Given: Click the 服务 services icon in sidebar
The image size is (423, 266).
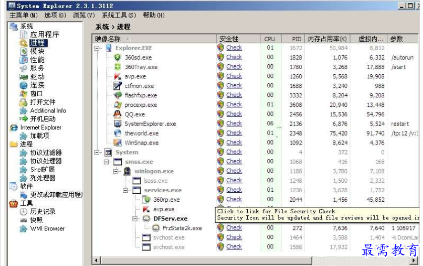Looking at the screenshot, I should [x=24, y=68].
